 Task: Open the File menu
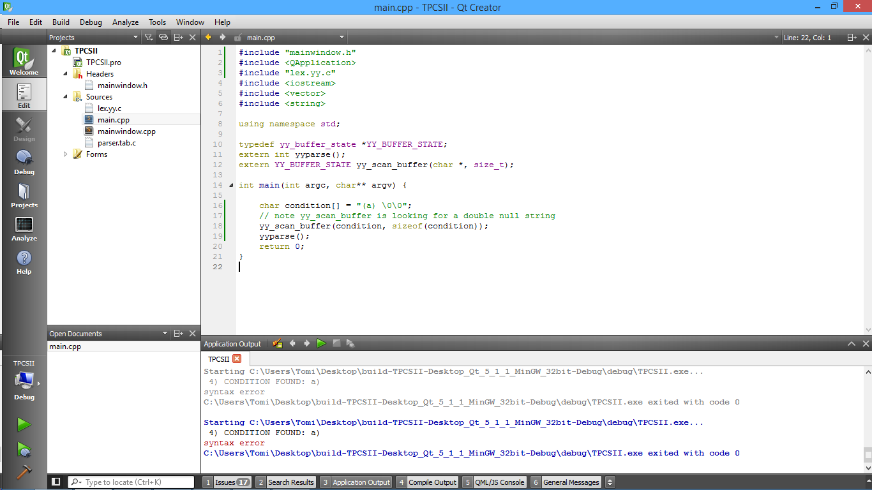[x=13, y=22]
